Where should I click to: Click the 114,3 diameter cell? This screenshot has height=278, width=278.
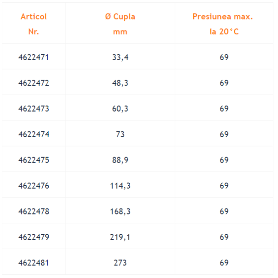click(120, 186)
